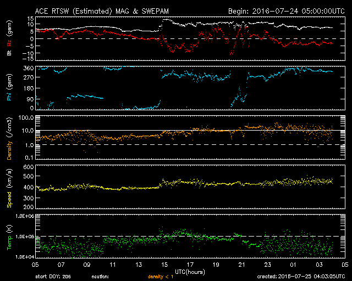Click the 'Bt Bz (gsm)' axis label

click(9, 38)
